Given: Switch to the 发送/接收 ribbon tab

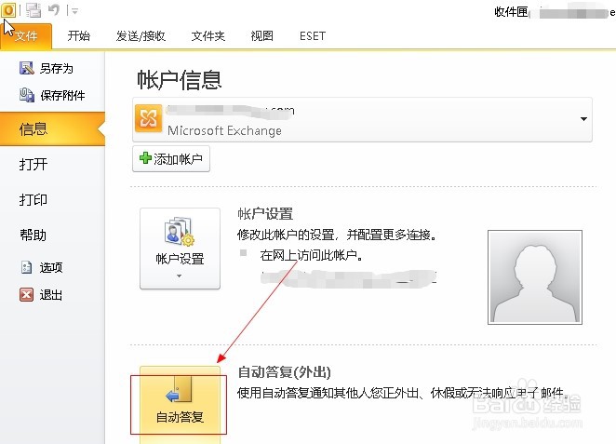Looking at the screenshot, I should 141,35.
